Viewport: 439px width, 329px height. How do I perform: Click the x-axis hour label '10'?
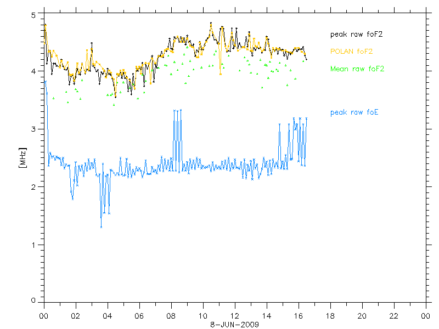coord(203,316)
